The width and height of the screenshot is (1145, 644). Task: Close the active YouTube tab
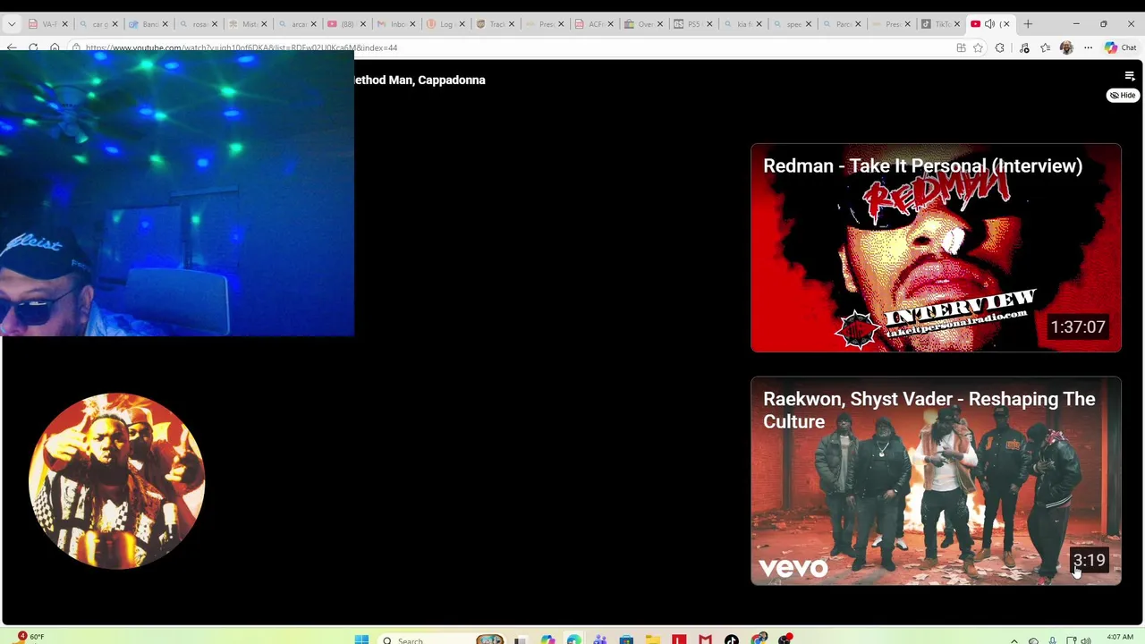click(x=1005, y=24)
